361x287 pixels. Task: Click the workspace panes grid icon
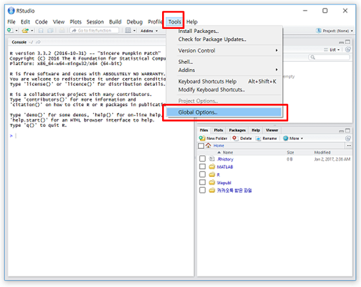[x=128, y=30]
